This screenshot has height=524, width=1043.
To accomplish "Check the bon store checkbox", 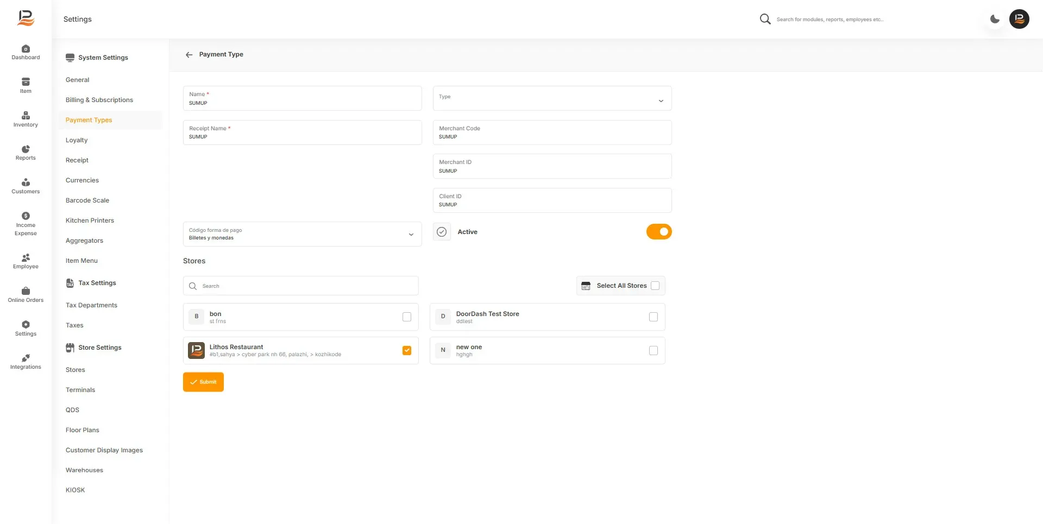I will pos(407,317).
